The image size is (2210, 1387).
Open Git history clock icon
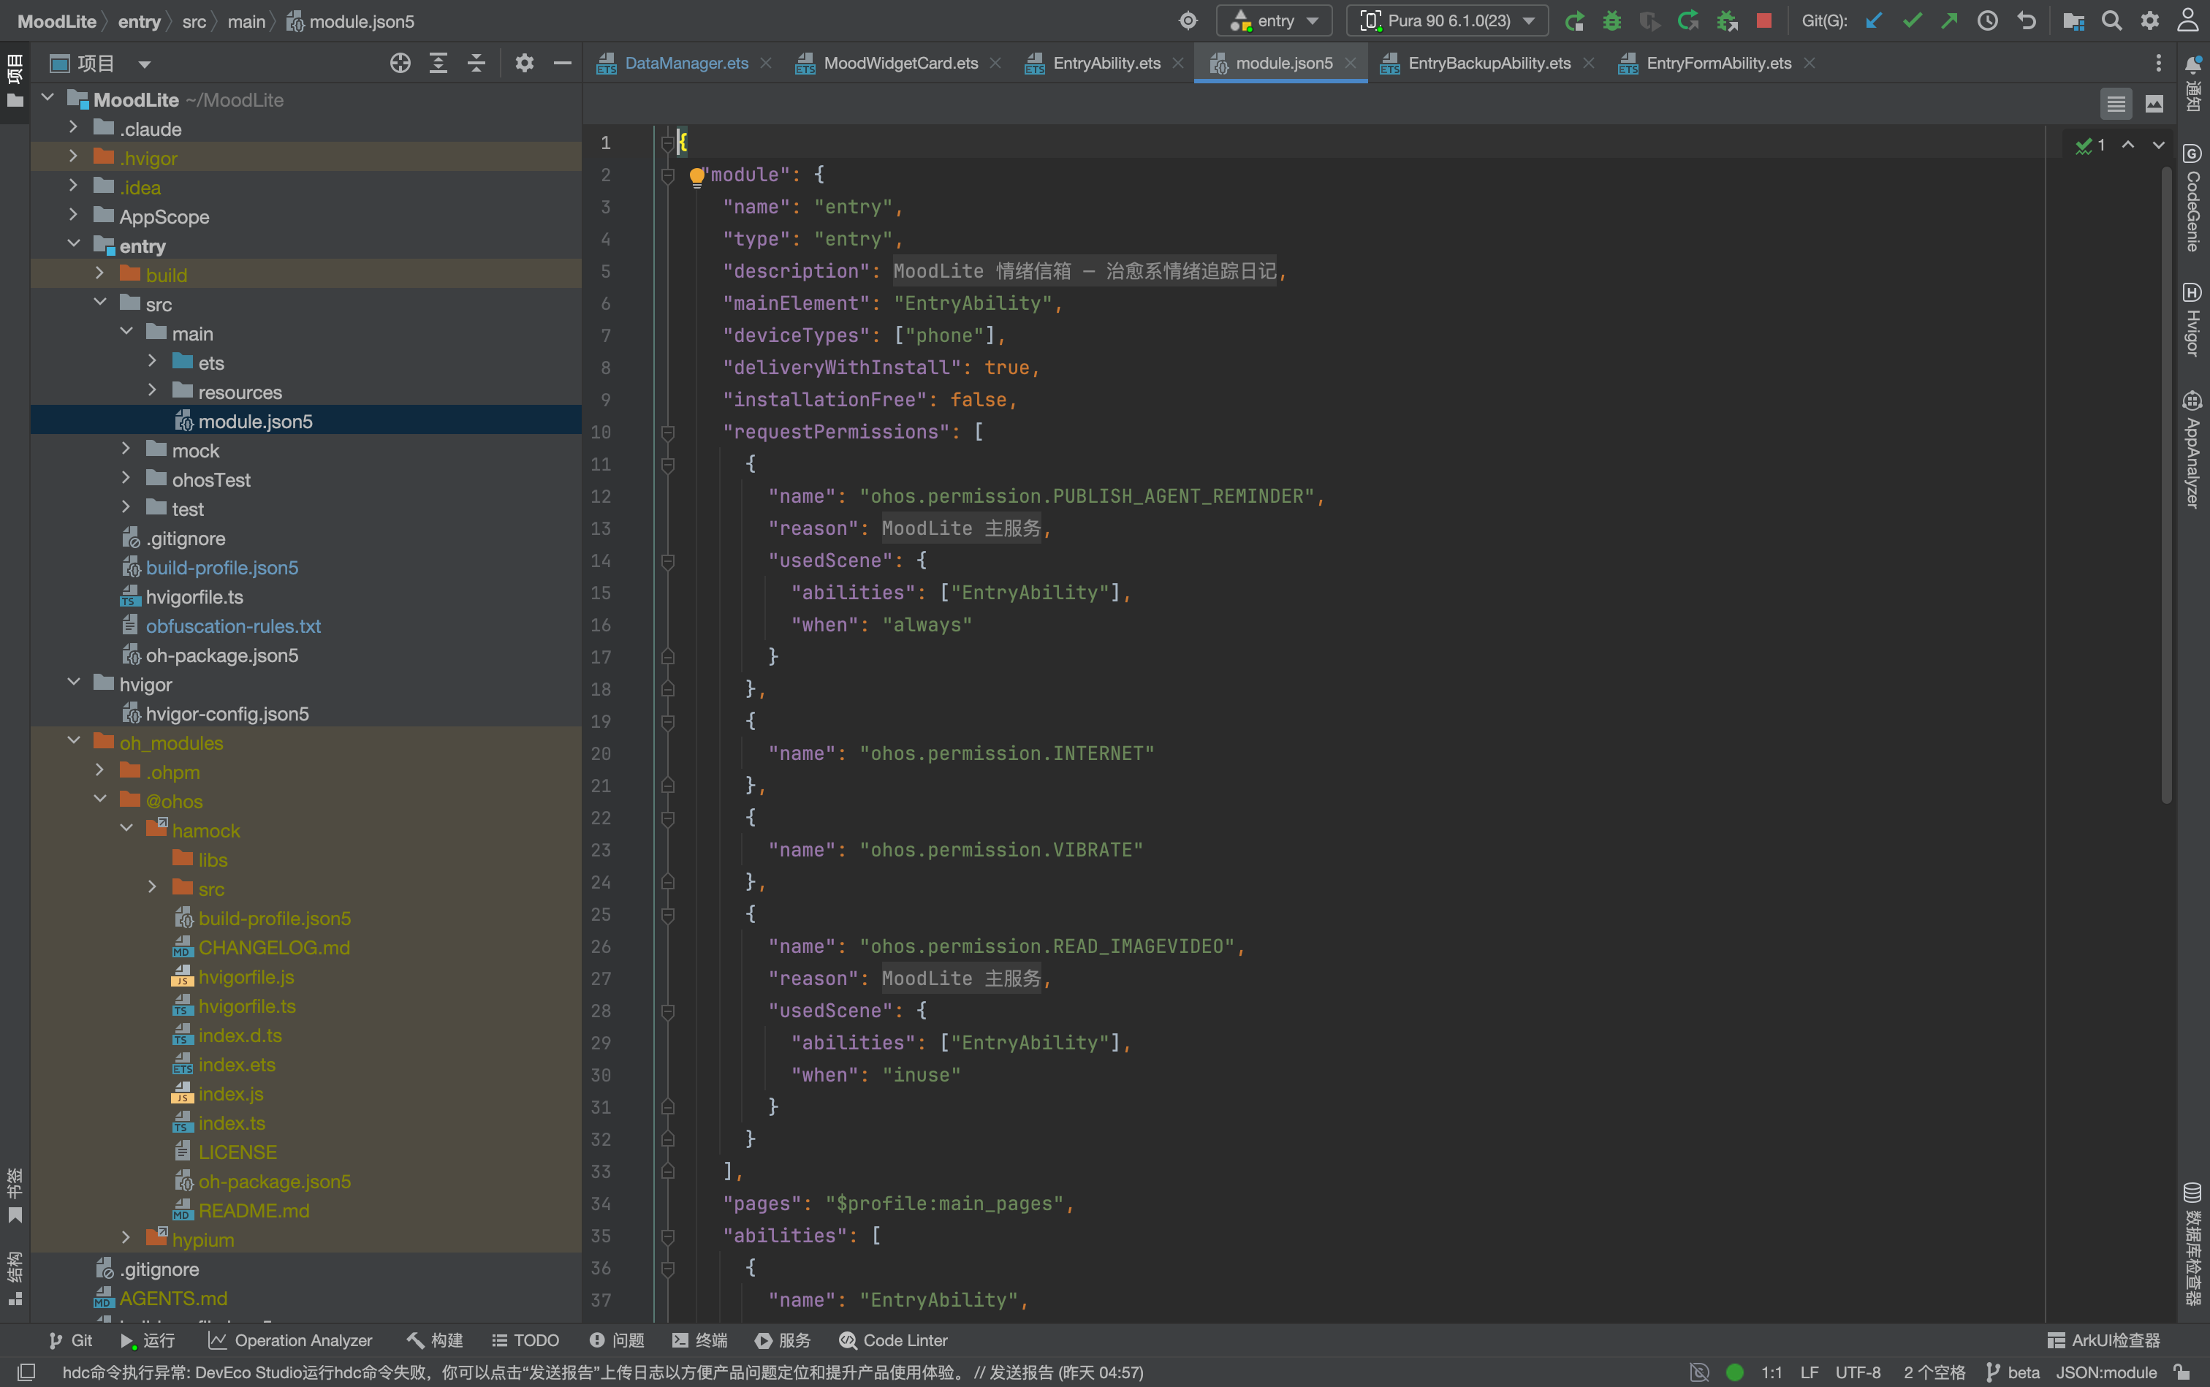pos(1987,21)
